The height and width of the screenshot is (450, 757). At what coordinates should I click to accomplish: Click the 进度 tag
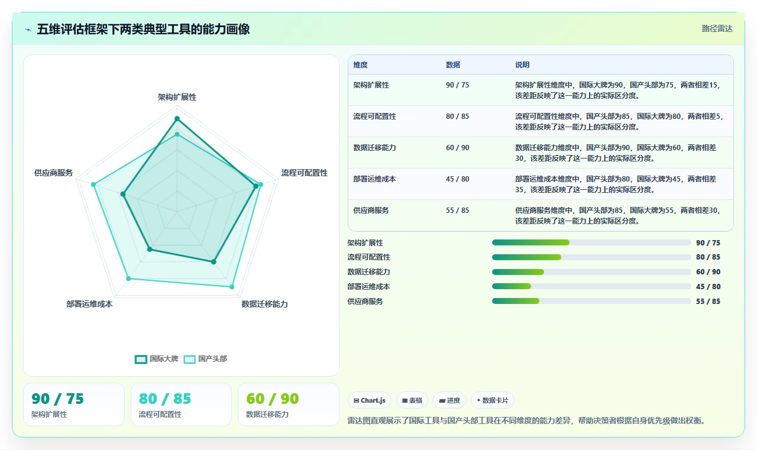click(449, 400)
